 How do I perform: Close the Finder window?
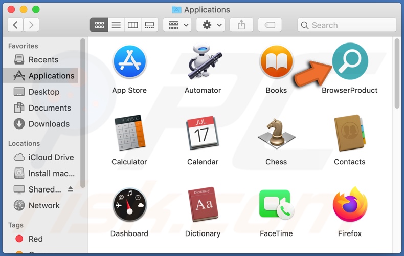(11, 10)
